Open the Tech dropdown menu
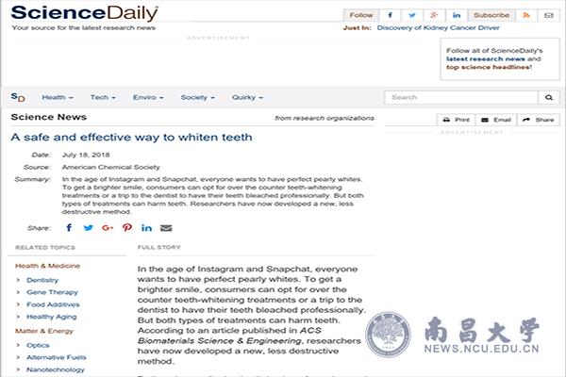Viewport: 566px width, 377px height. click(x=103, y=97)
